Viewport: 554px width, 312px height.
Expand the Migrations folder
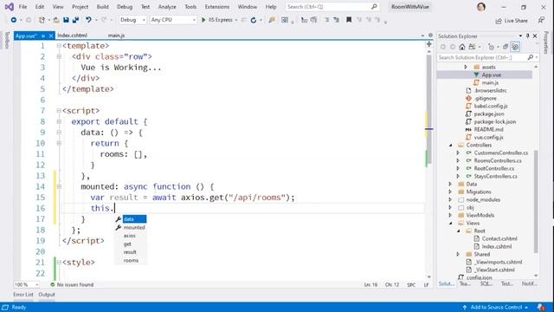point(451,192)
